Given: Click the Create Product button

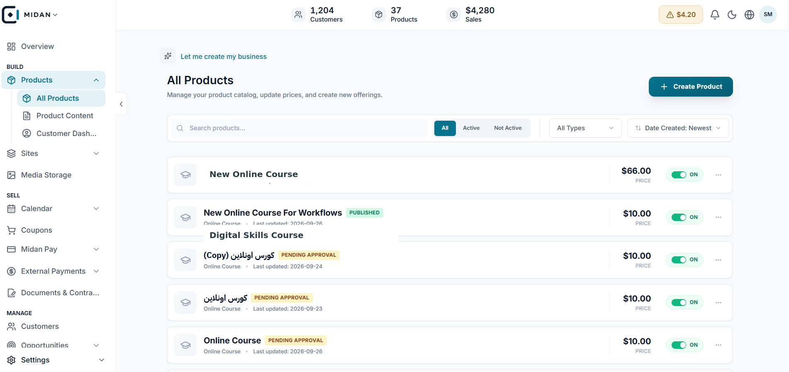Looking at the screenshot, I should pyautogui.click(x=691, y=87).
